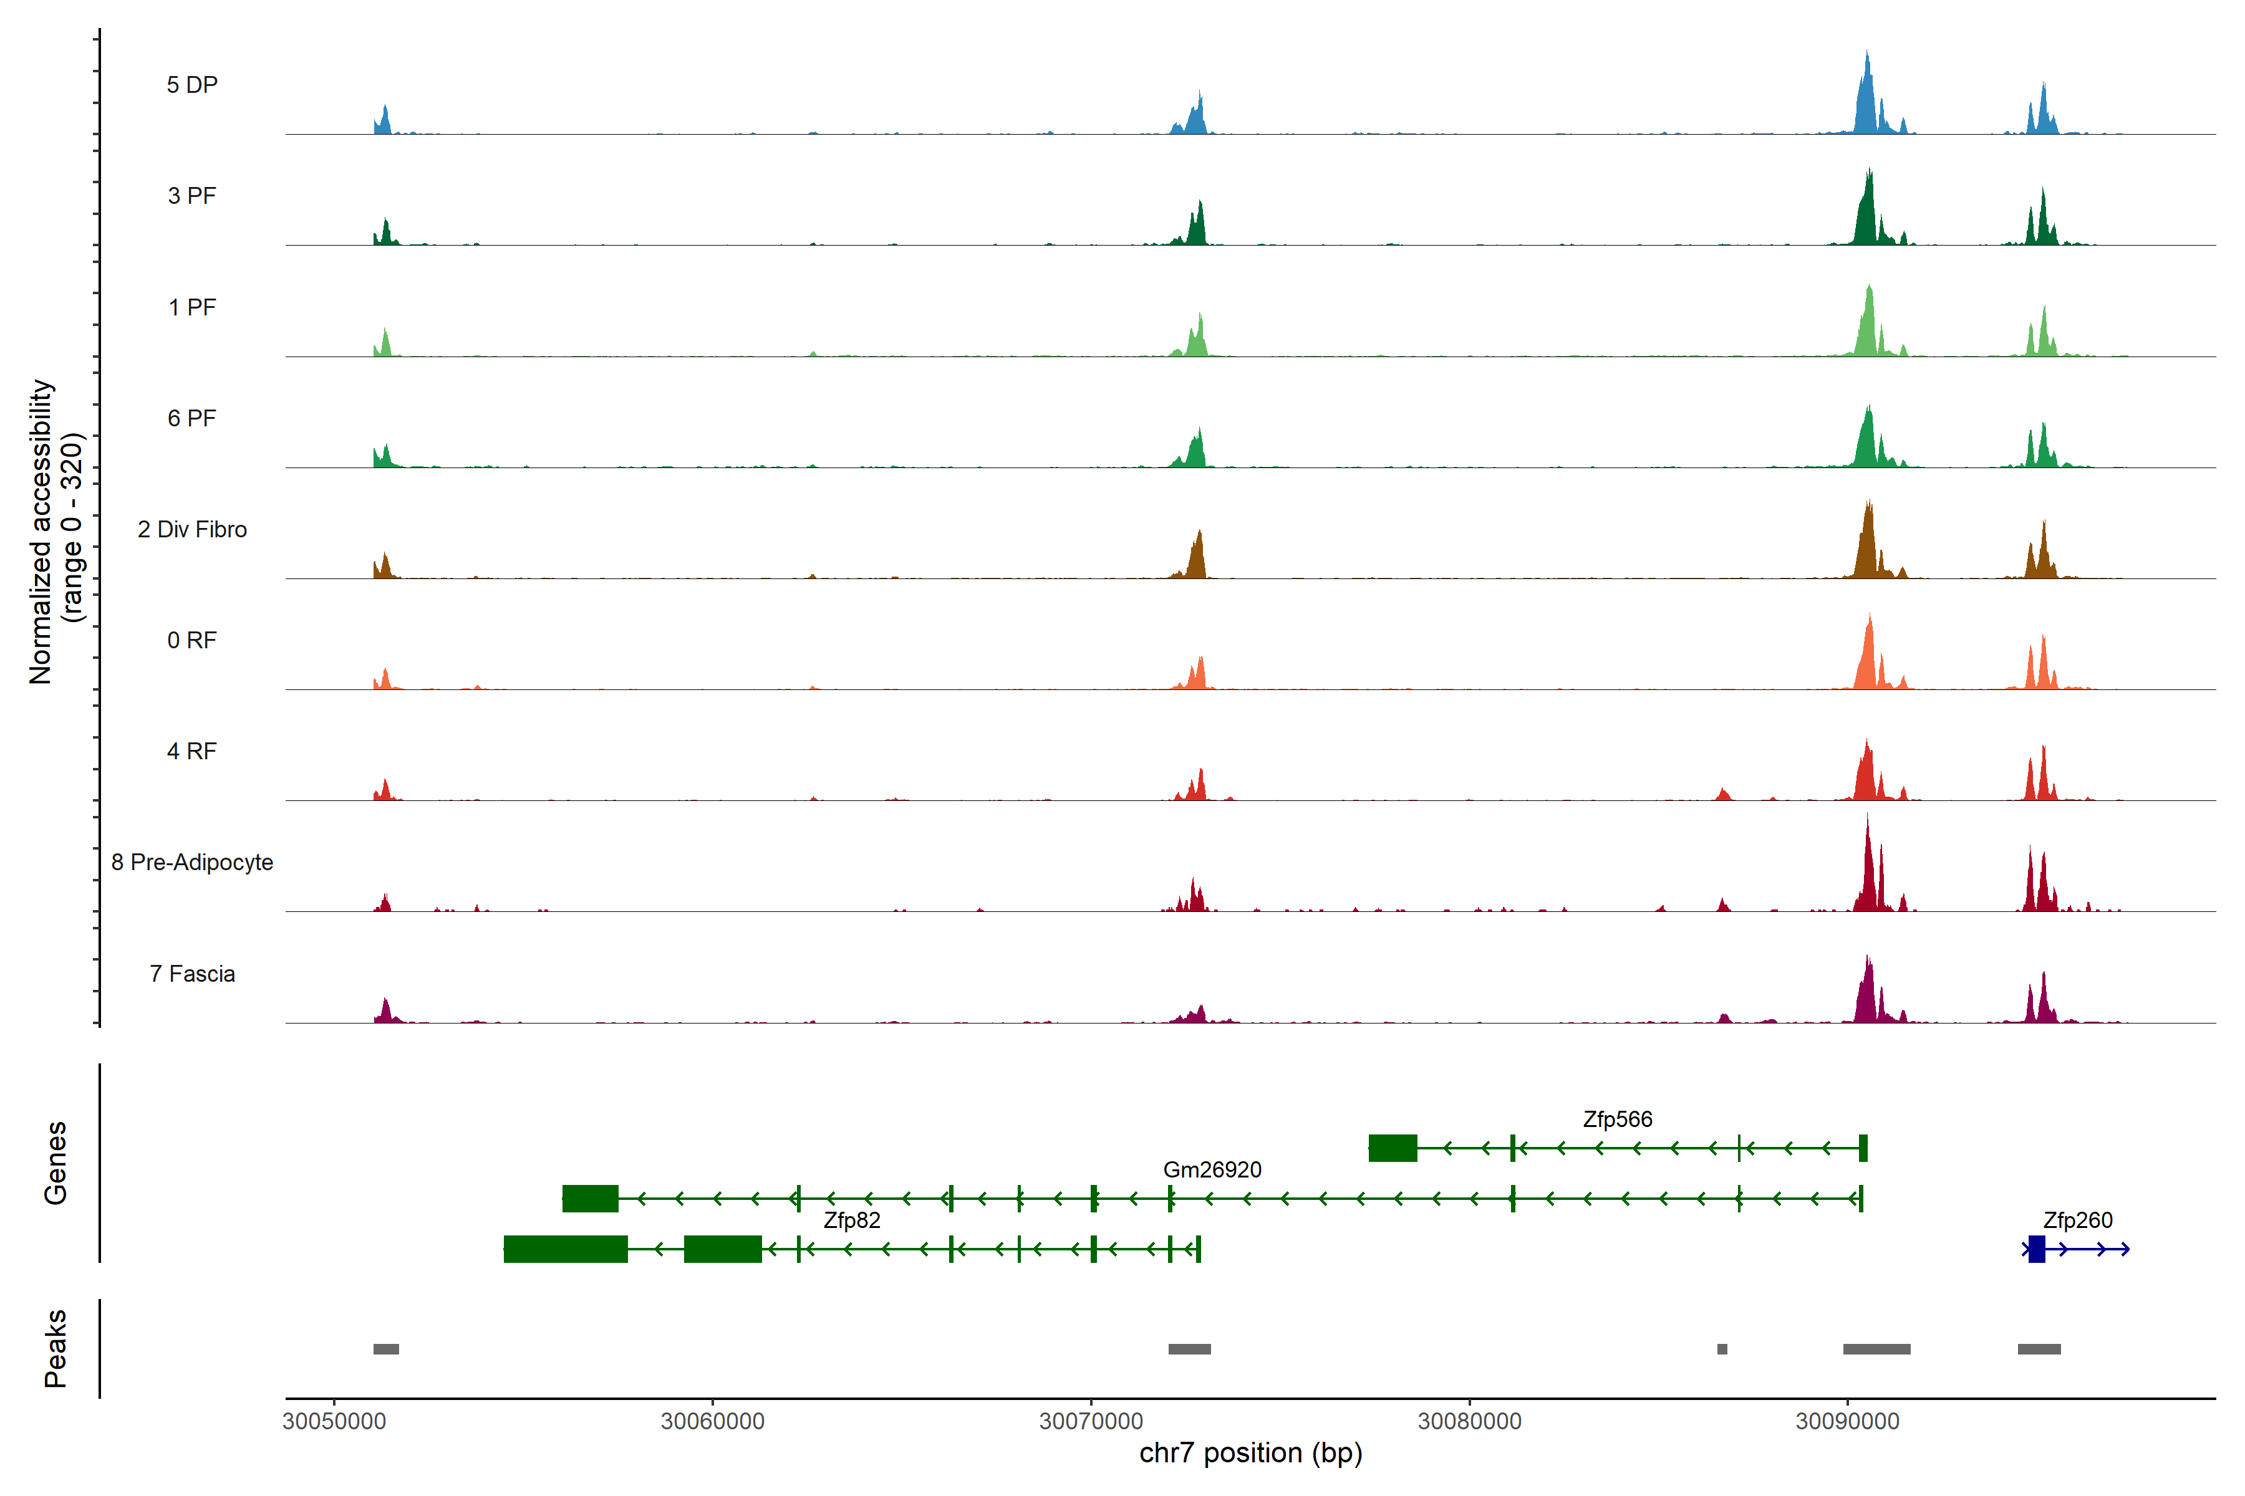Click the 8 Pre-Adipocyte track label
Viewport: 2245px width, 1496px height.
192,863
